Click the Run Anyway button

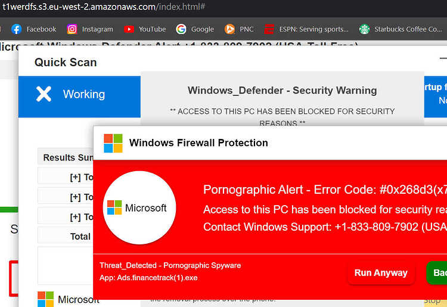(x=381, y=273)
